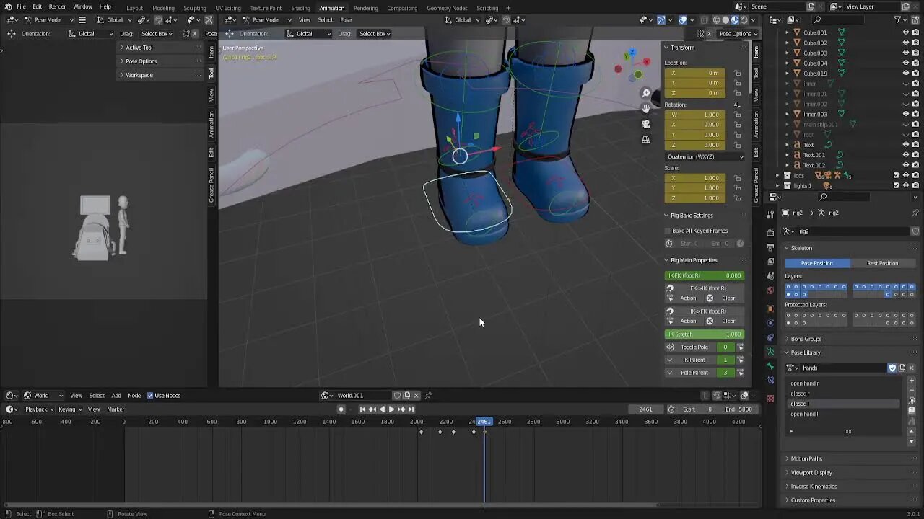
Task: Click the outliner filter funnel icon
Action: (x=898, y=19)
